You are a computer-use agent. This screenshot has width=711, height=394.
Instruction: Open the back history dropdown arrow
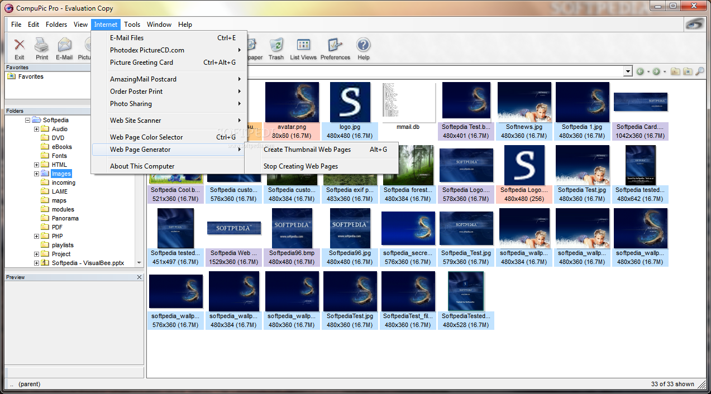648,71
